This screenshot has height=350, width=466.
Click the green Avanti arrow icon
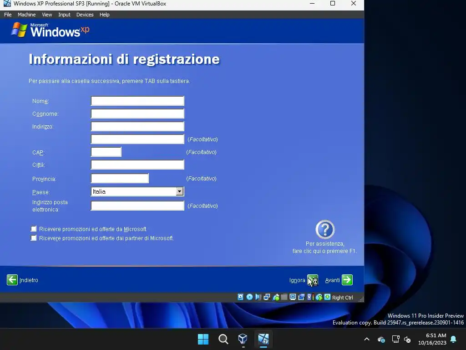coord(347,280)
